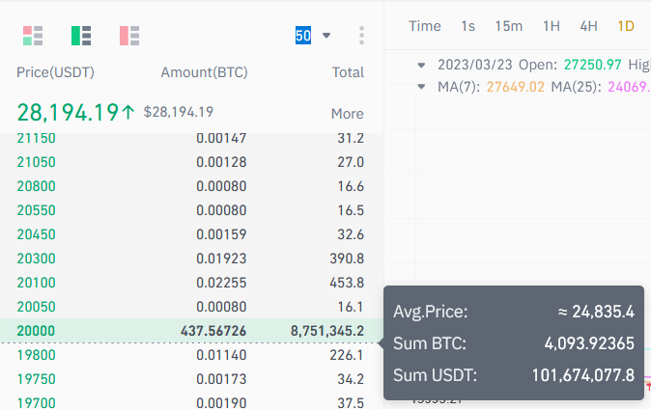Show buy orders only view icon
The height and width of the screenshot is (409, 651).
pyautogui.click(x=81, y=36)
